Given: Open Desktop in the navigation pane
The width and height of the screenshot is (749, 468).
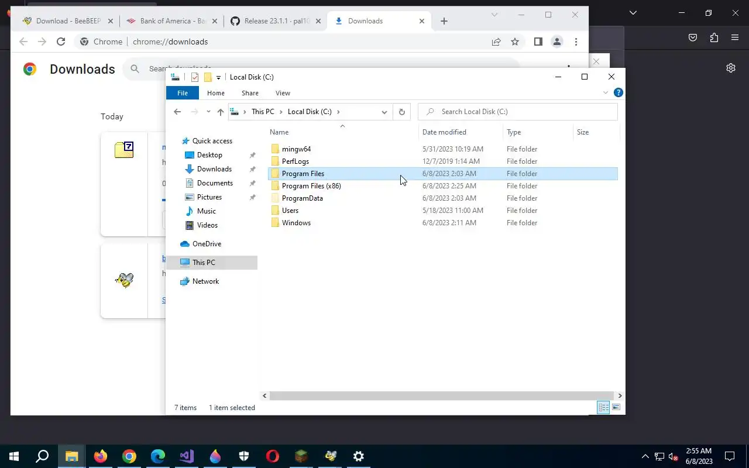Looking at the screenshot, I should coord(209,155).
